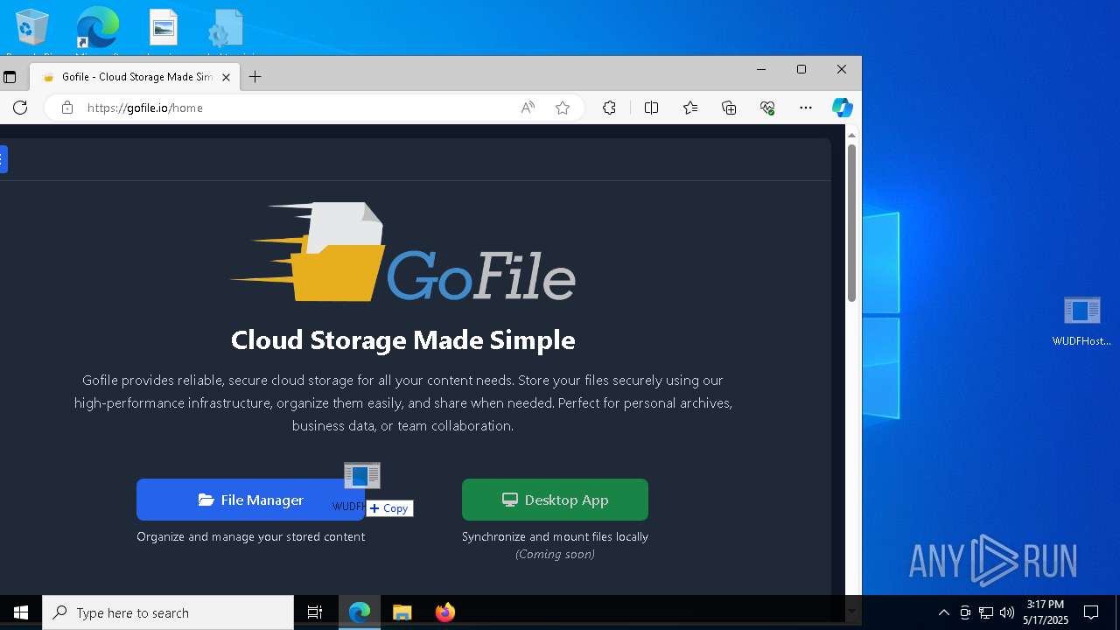Switch to Edge in the taskbar
Image resolution: width=1120 pixels, height=630 pixels.
pyautogui.click(x=360, y=612)
